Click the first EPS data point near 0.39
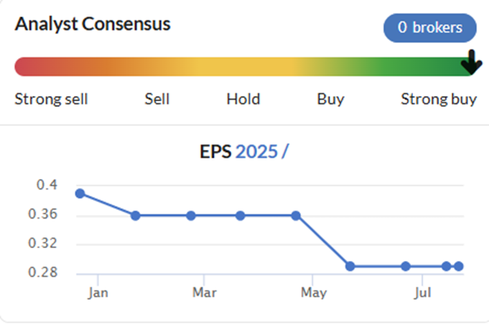The width and height of the screenshot is (489, 324). coord(80,194)
